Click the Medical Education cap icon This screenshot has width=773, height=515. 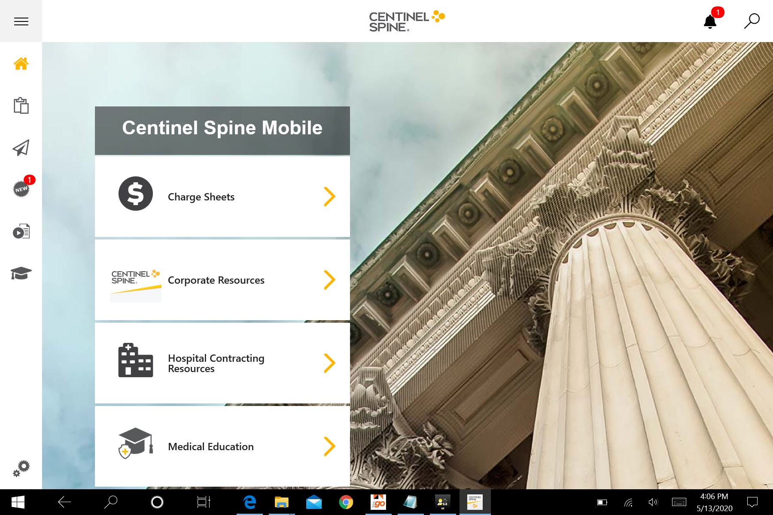coord(136,443)
